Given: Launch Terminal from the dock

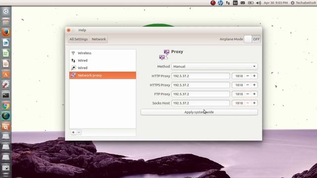Looking at the screenshot, I should coord(5,95).
